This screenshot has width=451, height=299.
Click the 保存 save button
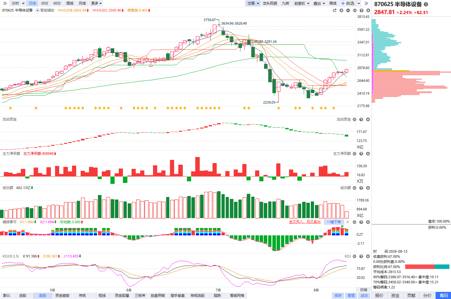tap(338, 295)
